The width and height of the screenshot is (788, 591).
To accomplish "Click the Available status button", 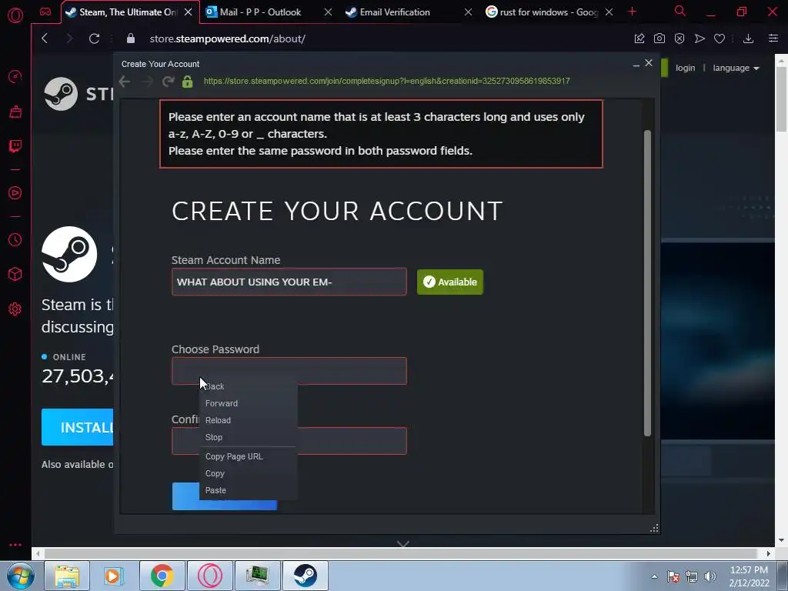I will coord(449,282).
